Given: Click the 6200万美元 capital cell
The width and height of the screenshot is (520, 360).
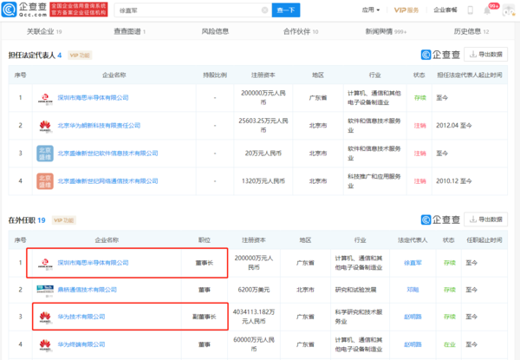Looking at the screenshot, I should pos(254,290).
